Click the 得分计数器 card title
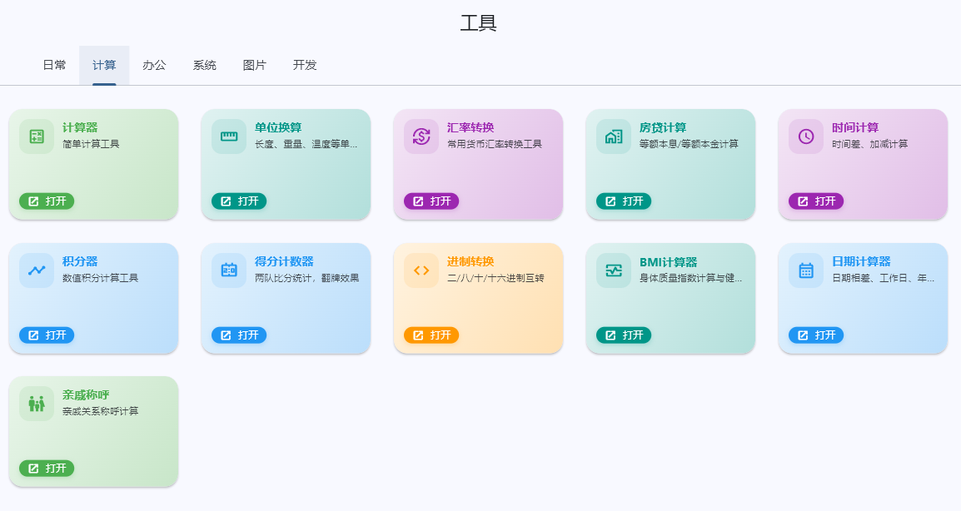 284,261
